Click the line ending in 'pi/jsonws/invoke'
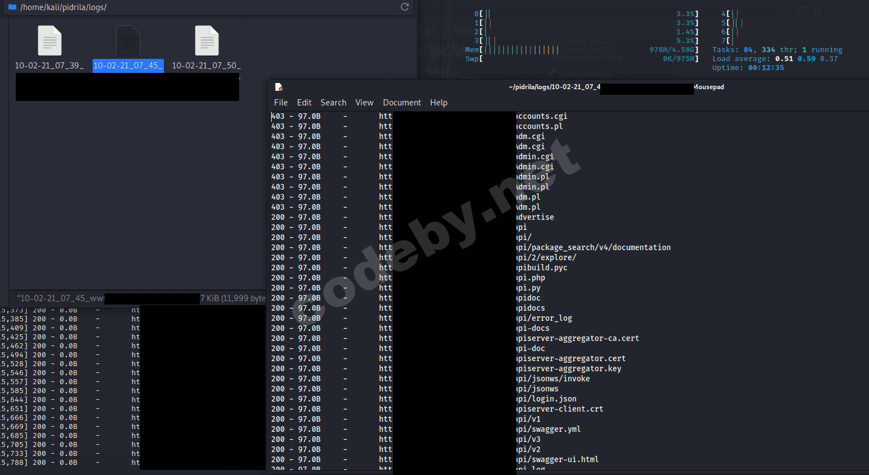869x475 pixels. (x=430, y=379)
